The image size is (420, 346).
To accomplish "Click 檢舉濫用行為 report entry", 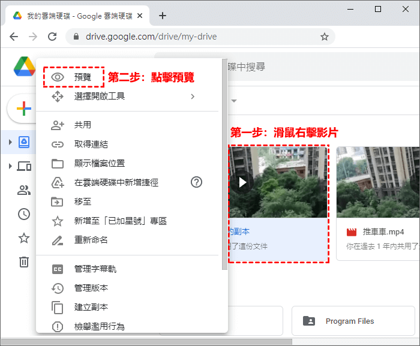I will coord(99,326).
